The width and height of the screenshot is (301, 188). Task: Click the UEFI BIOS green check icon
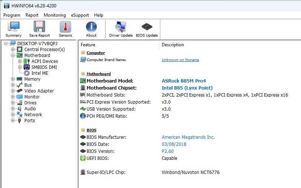(x=83, y=158)
